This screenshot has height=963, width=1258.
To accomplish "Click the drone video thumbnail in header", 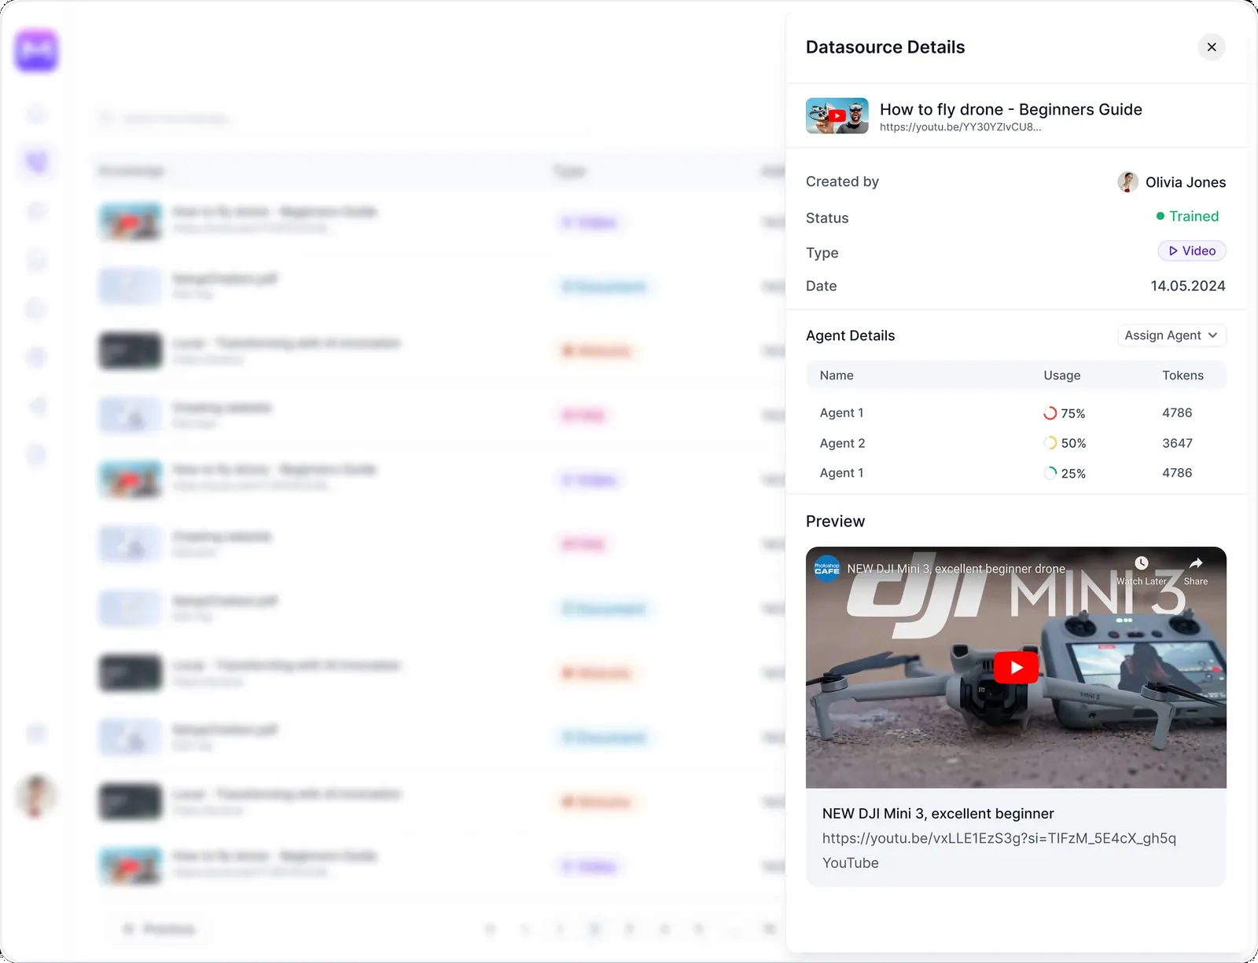I will 837,115.
